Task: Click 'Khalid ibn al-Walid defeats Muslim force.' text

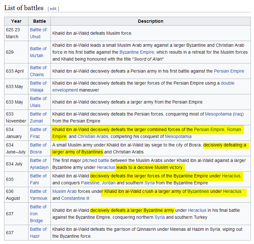Action: coord(92,33)
